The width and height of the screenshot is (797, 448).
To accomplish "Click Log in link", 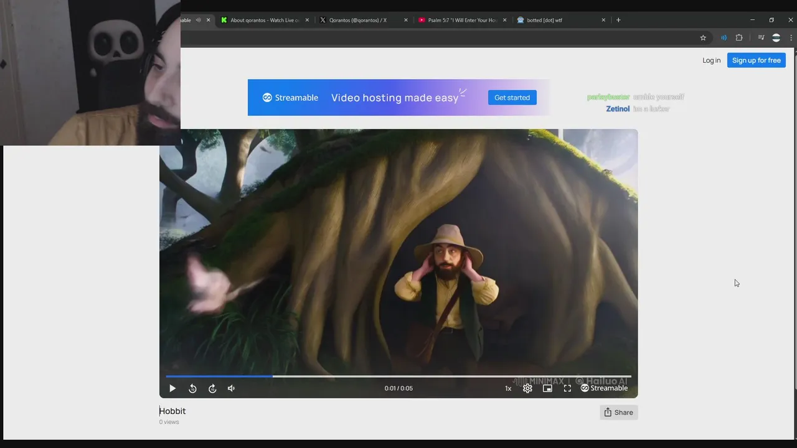I will tap(711, 60).
